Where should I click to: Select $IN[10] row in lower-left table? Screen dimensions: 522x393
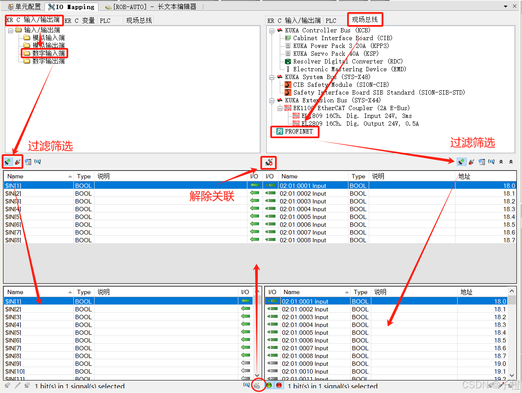point(128,371)
